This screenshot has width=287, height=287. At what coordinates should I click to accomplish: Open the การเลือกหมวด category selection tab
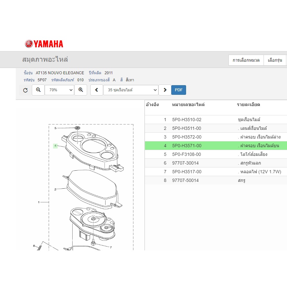pos(246,60)
